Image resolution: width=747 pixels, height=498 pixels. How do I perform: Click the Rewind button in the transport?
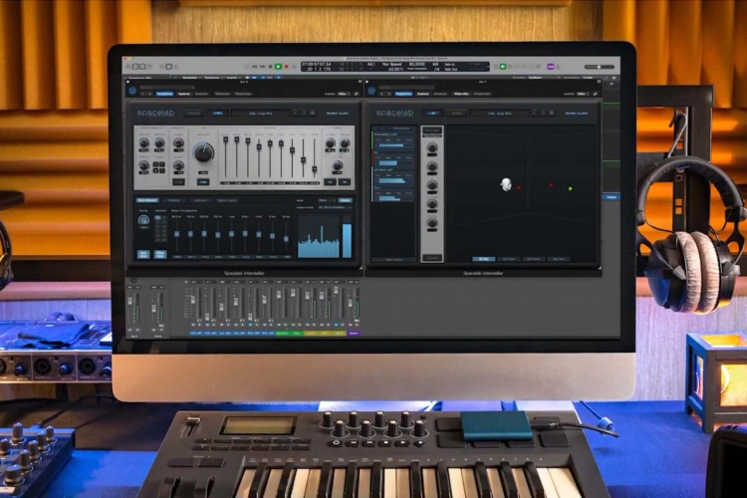pyautogui.click(x=254, y=67)
